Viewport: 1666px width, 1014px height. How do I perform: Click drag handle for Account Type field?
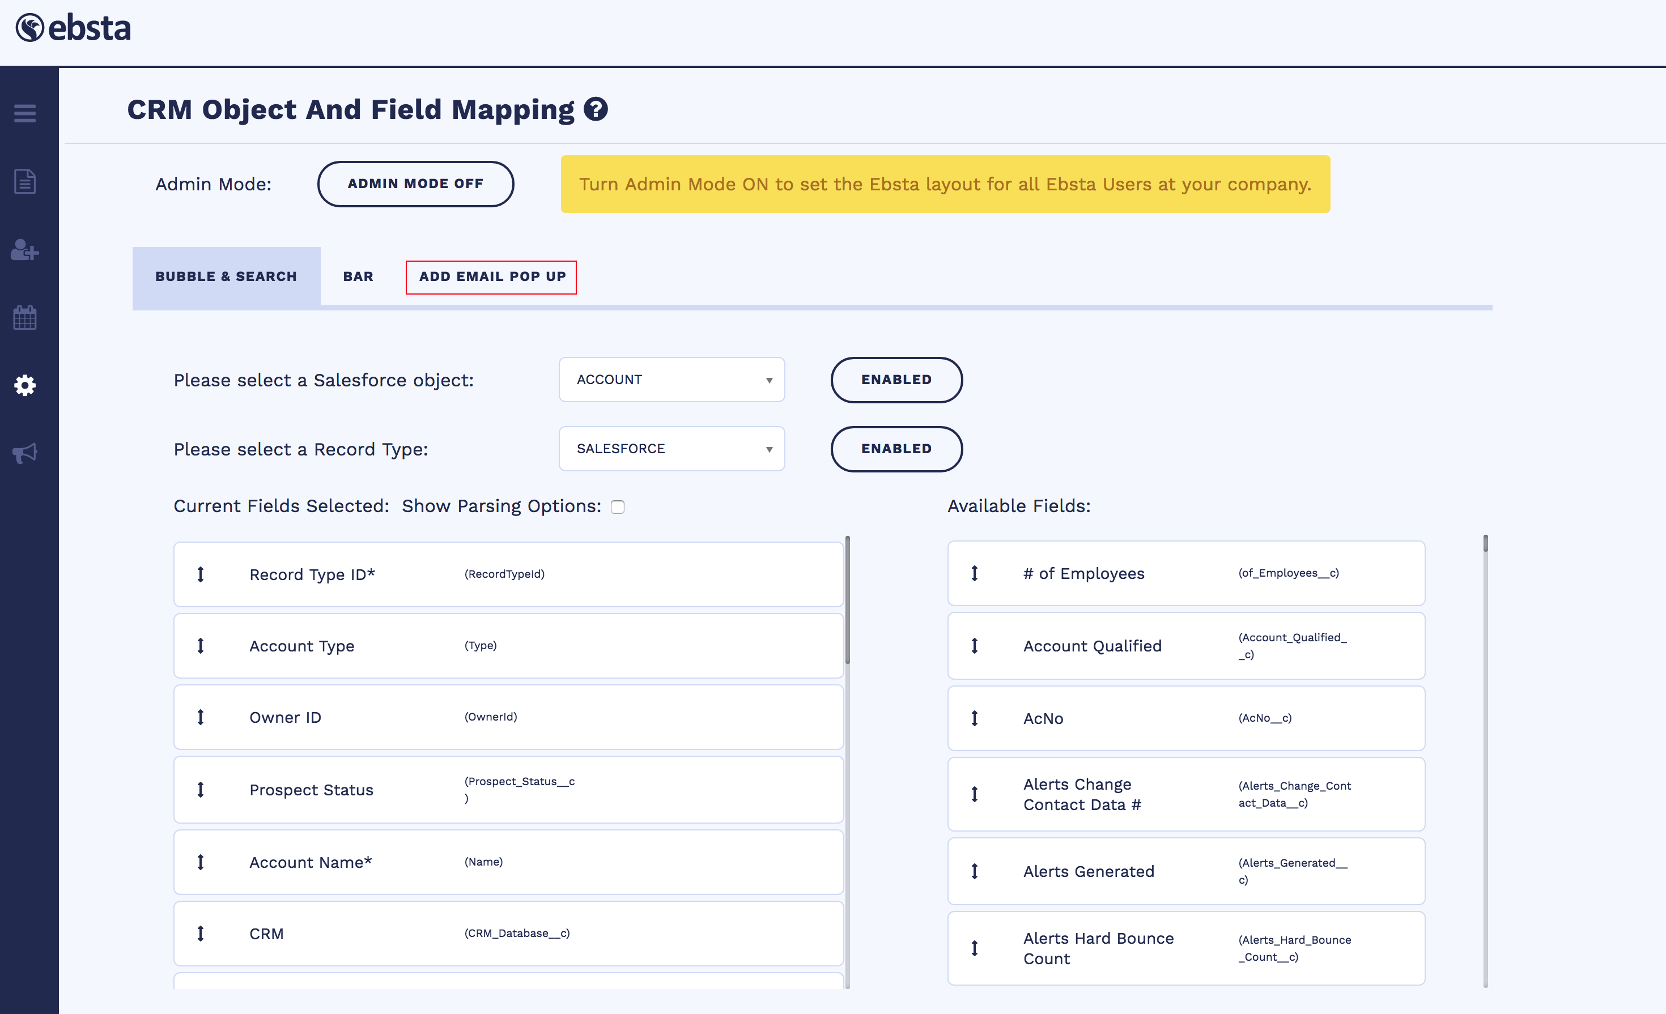point(201,646)
